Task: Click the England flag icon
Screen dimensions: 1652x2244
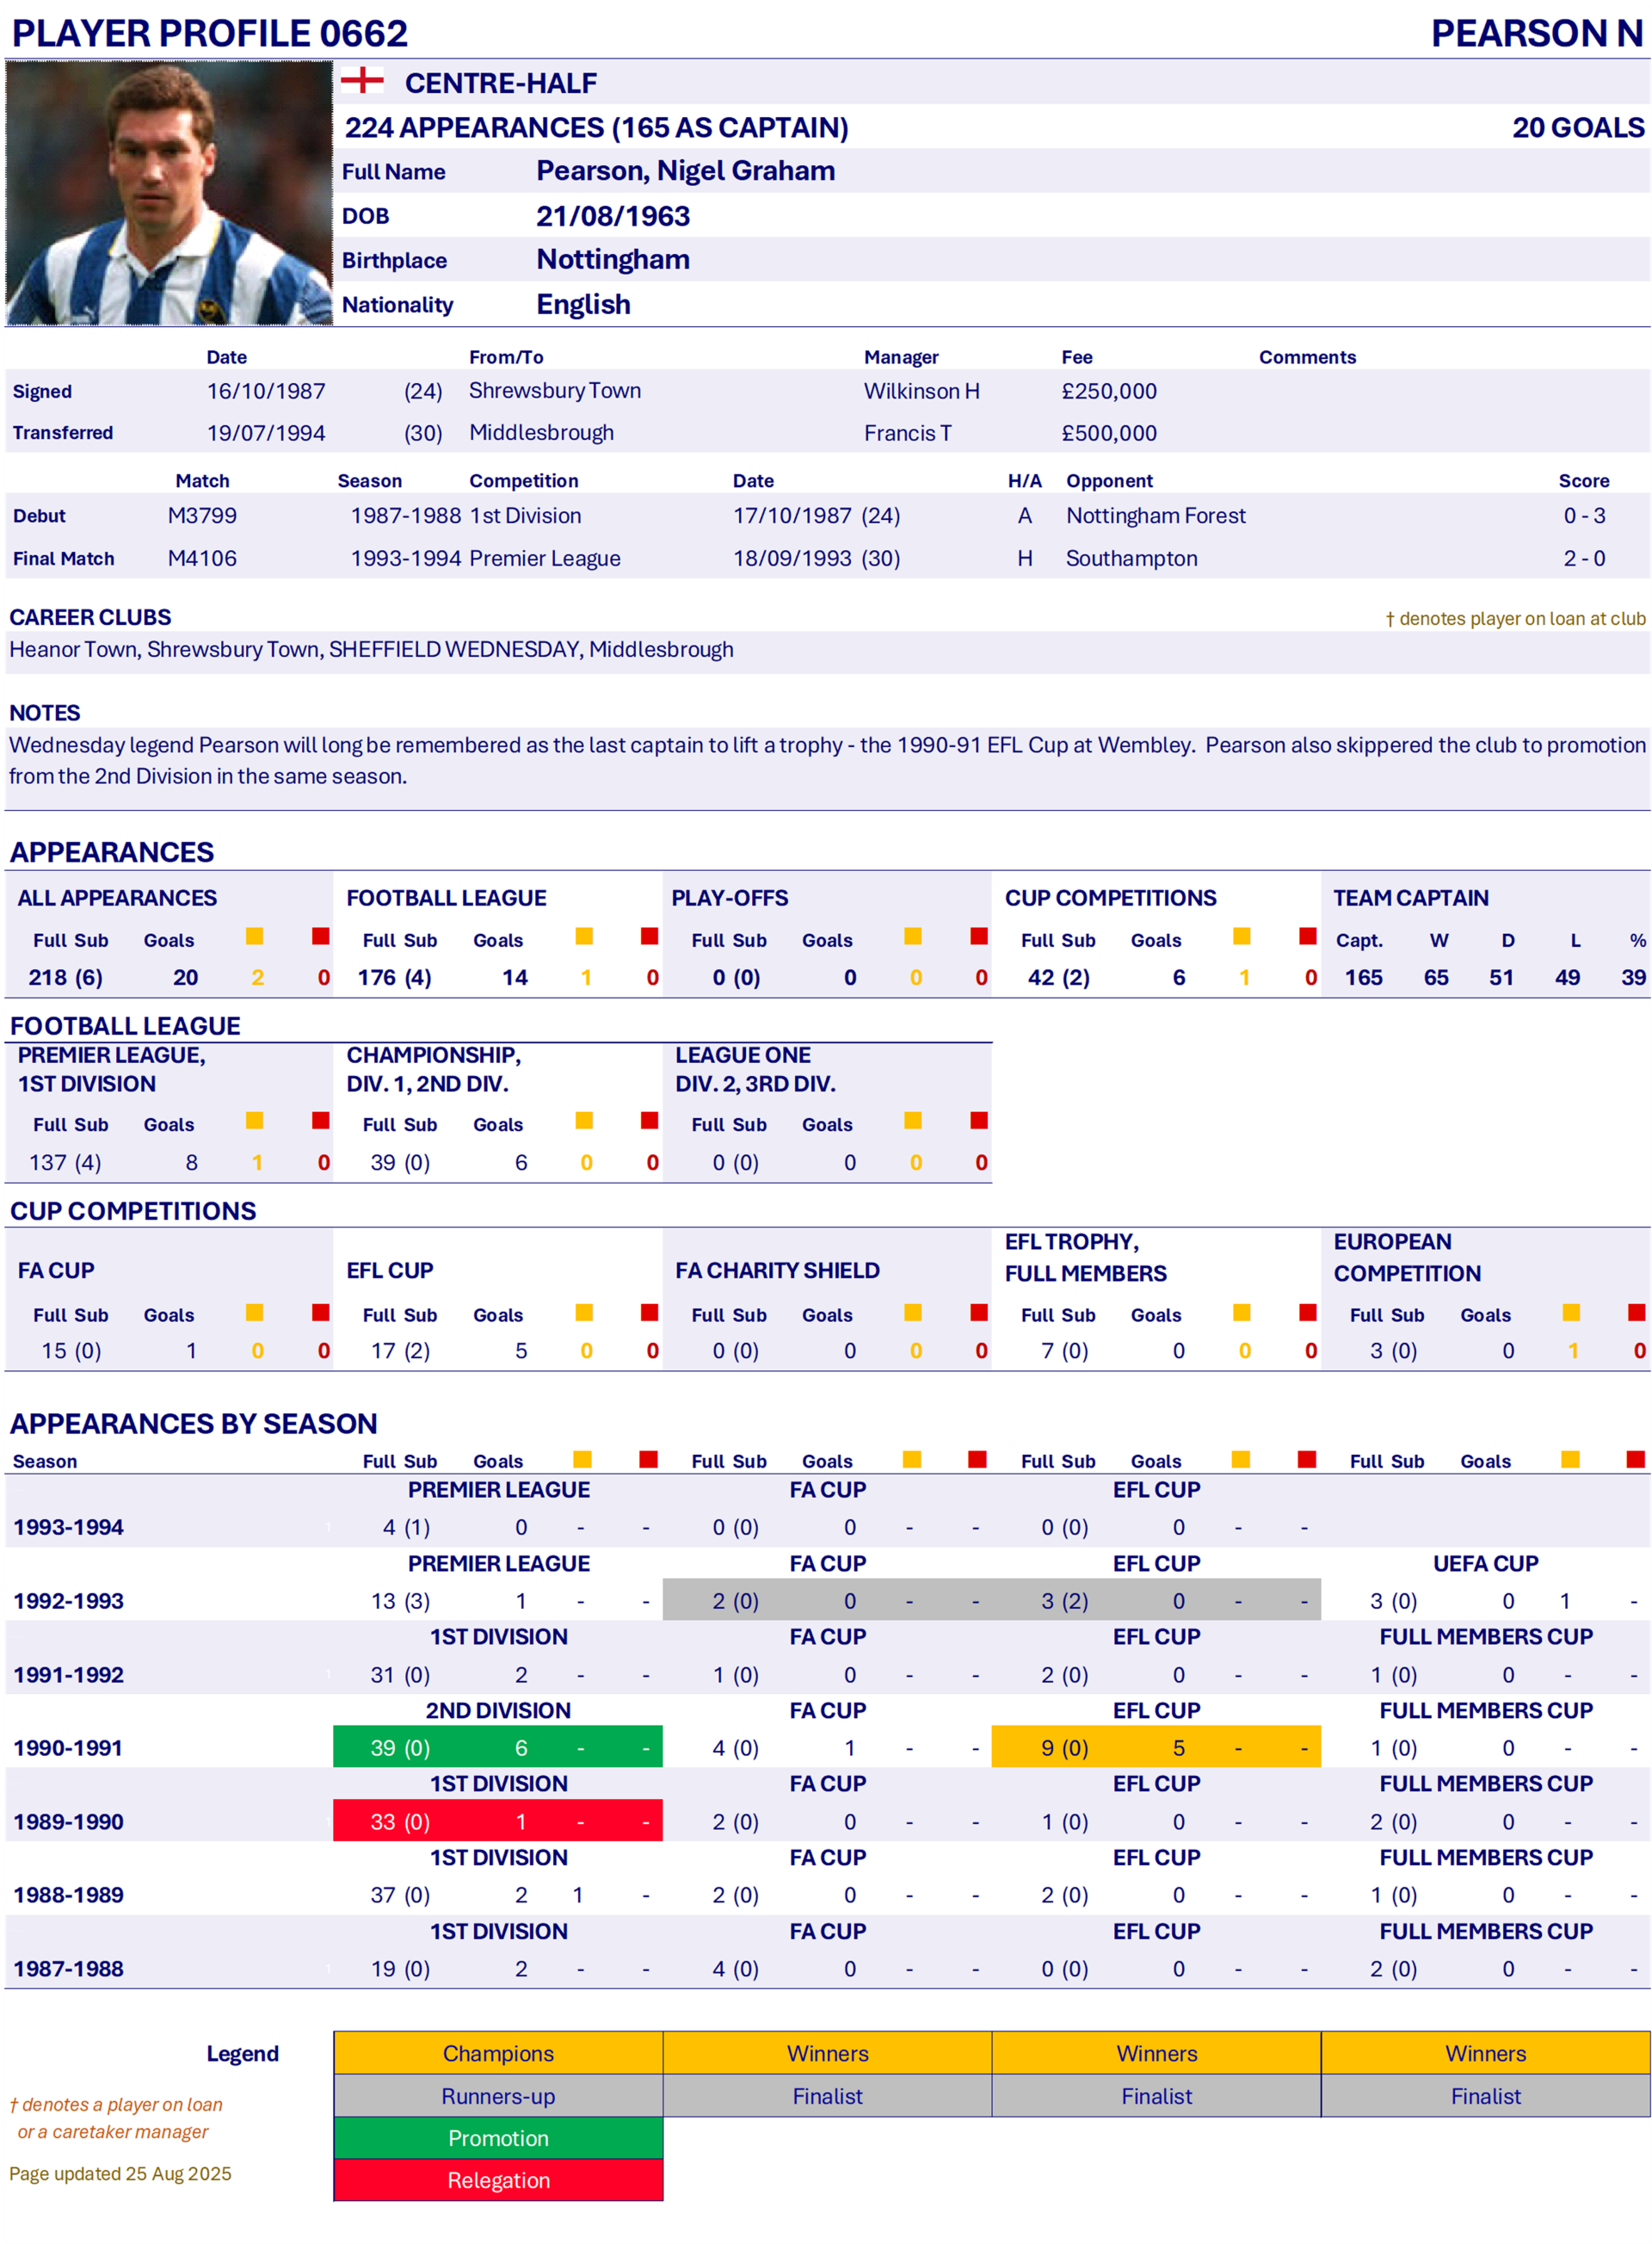Action: [362, 81]
